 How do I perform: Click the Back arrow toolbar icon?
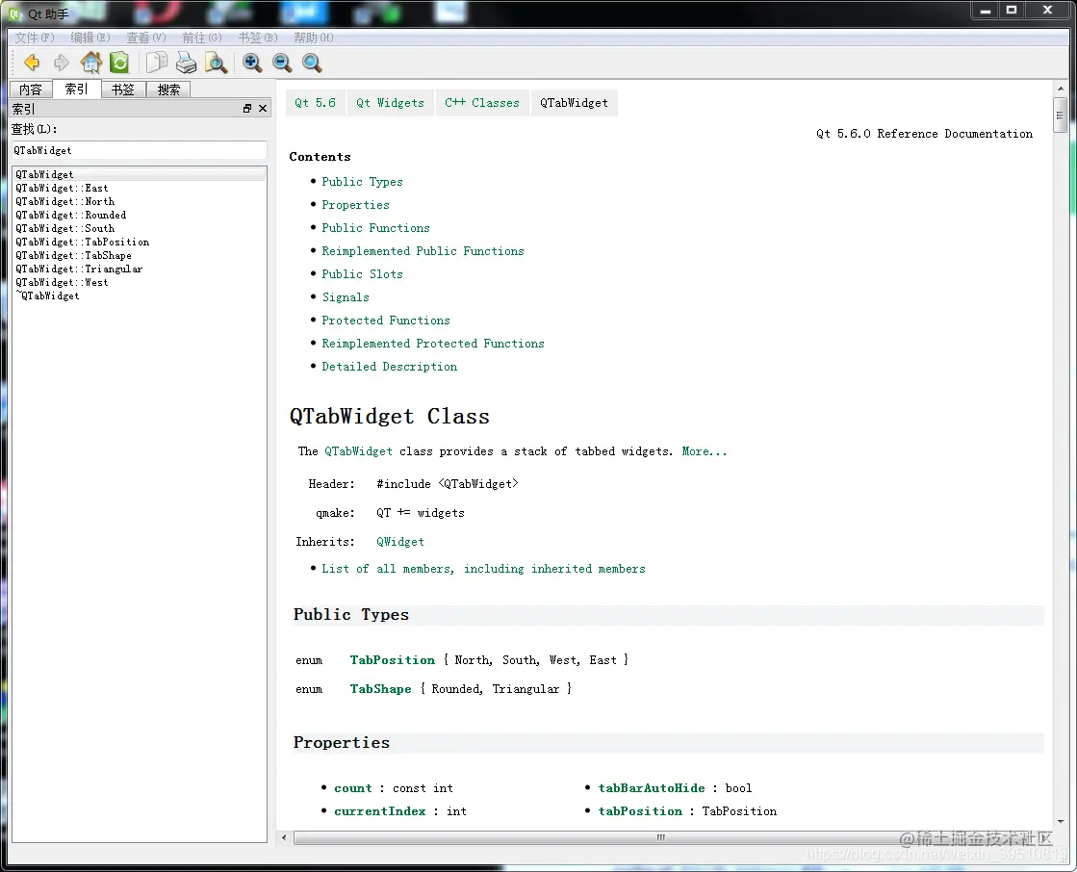[x=32, y=64]
